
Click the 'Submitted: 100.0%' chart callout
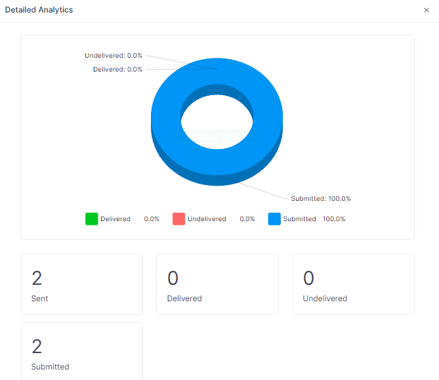(x=321, y=199)
